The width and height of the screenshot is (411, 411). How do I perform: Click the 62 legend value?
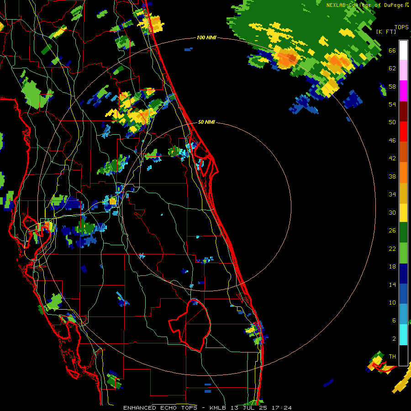click(392, 68)
